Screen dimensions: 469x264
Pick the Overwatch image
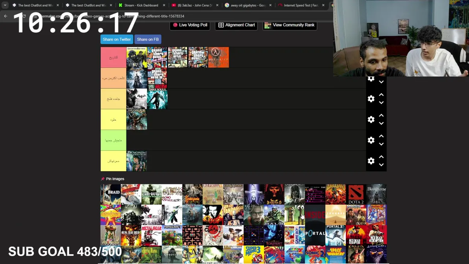[233, 235]
